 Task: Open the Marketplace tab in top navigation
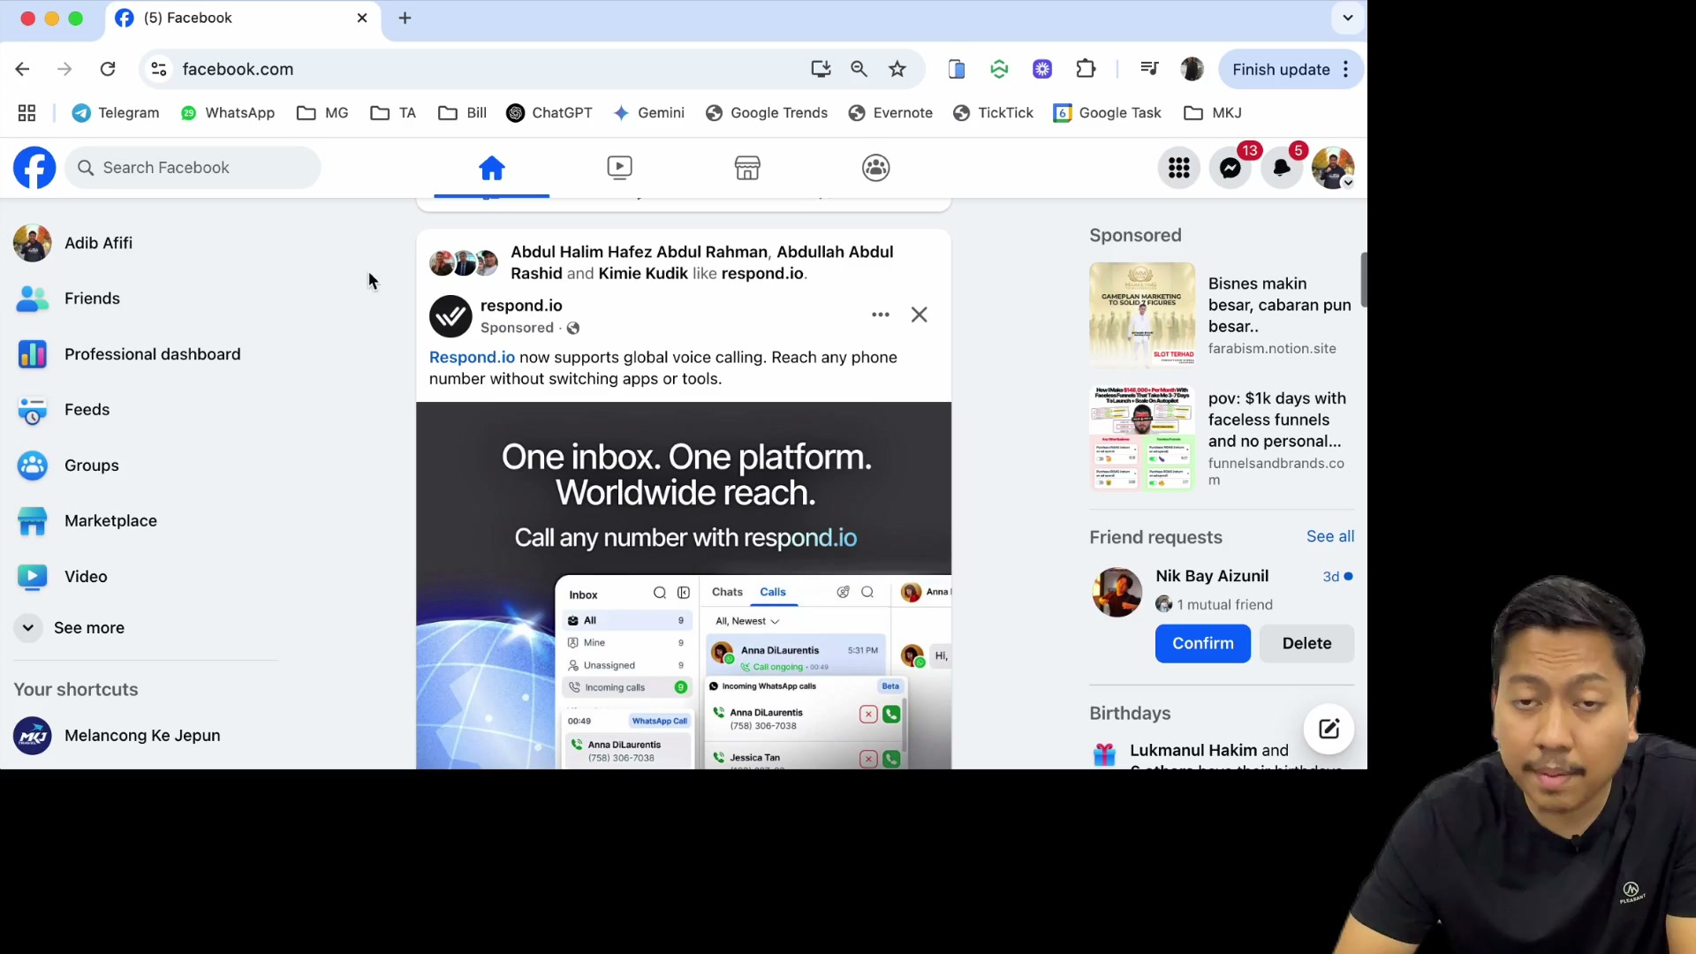tap(747, 168)
